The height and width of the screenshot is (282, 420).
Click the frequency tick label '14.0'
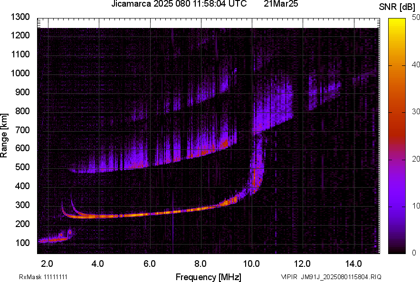click(x=353, y=264)
